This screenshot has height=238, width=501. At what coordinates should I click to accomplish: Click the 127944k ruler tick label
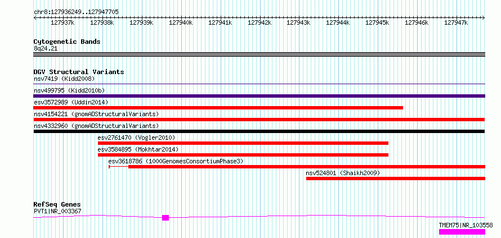[338, 22]
